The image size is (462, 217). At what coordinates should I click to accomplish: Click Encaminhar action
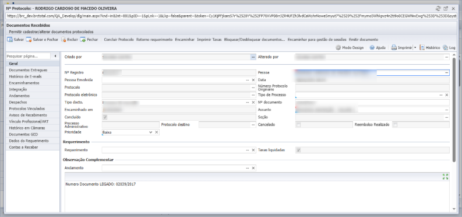[x=185, y=40]
